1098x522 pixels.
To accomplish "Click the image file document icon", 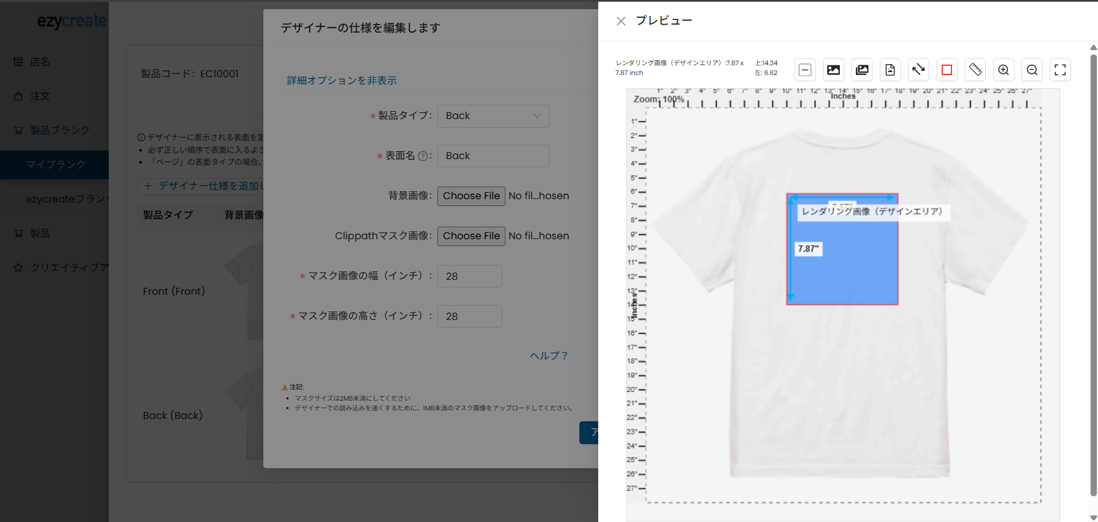I will [890, 70].
